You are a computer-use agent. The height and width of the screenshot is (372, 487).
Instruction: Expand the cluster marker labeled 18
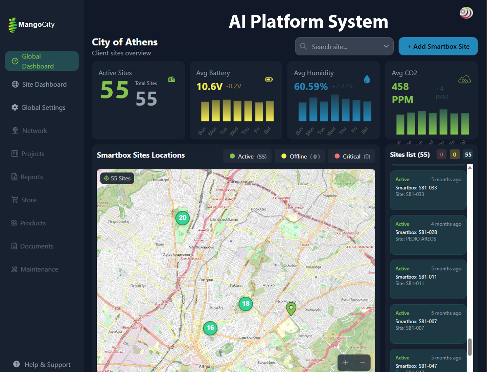tap(246, 304)
